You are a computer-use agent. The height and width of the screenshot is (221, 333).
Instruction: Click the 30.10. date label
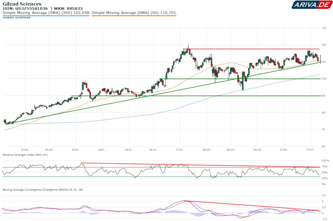click(x=76, y=150)
